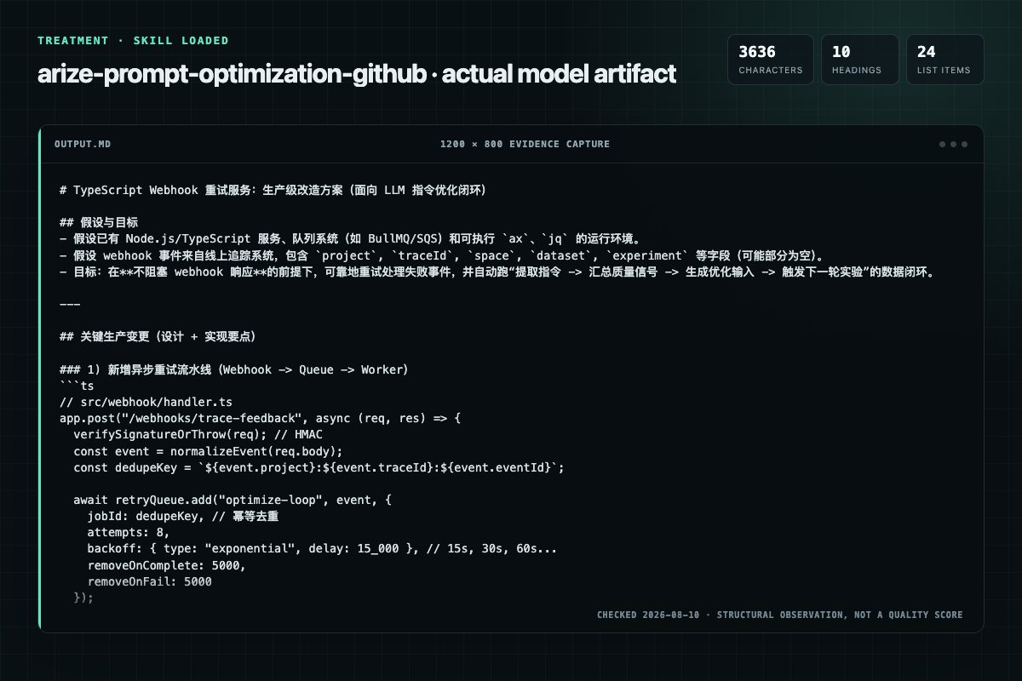Click the arize-prompt-optimization-github title
Image resolution: width=1022 pixels, height=681 pixels.
click(x=357, y=74)
